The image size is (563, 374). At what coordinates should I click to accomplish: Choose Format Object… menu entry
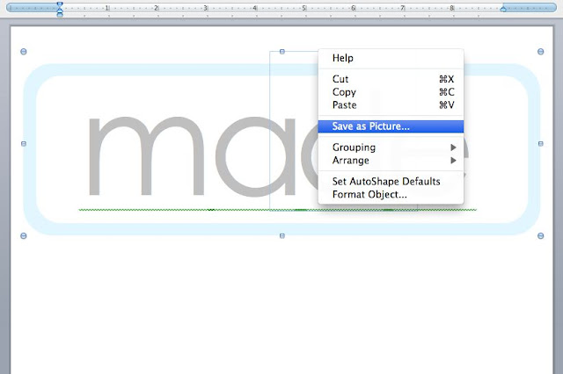pyautogui.click(x=391, y=195)
